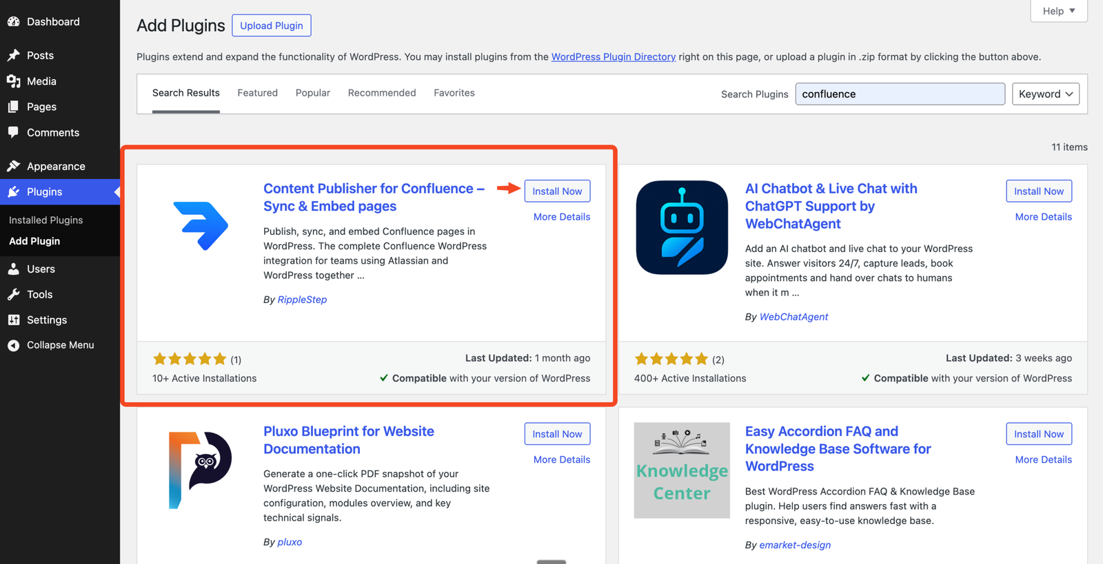Viewport: 1103px width, 564px height.
Task: Click the Pluxo owl plugin logo
Action: tap(200, 470)
